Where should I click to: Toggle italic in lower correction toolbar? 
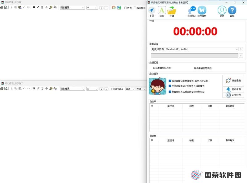(x=38, y=89)
